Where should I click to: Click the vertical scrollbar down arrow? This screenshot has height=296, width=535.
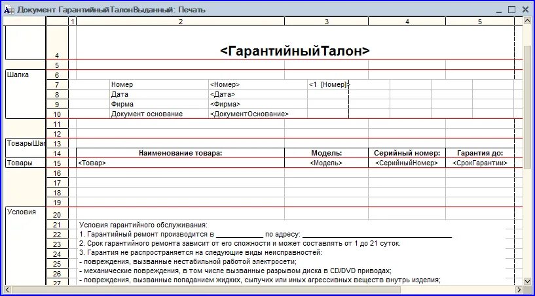click(x=527, y=282)
